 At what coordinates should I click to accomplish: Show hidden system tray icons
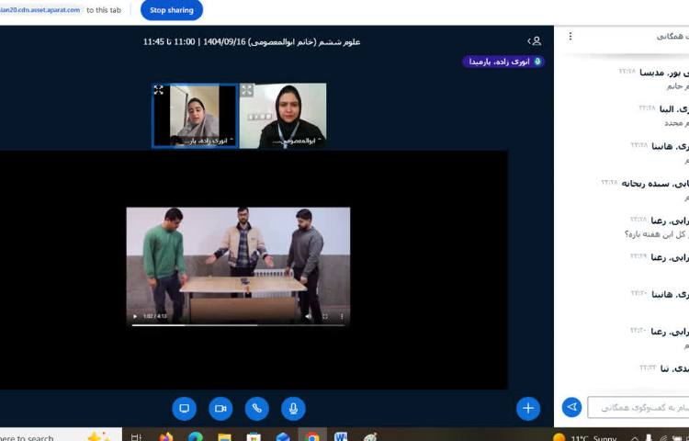(x=635, y=438)
